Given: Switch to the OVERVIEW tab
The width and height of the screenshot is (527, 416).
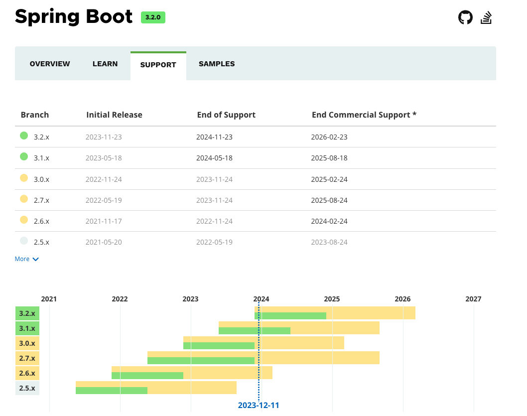Looking at the screenshot, I should point(50,63).
